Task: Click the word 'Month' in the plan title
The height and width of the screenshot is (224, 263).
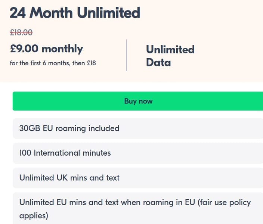Action: coord(51,13)
